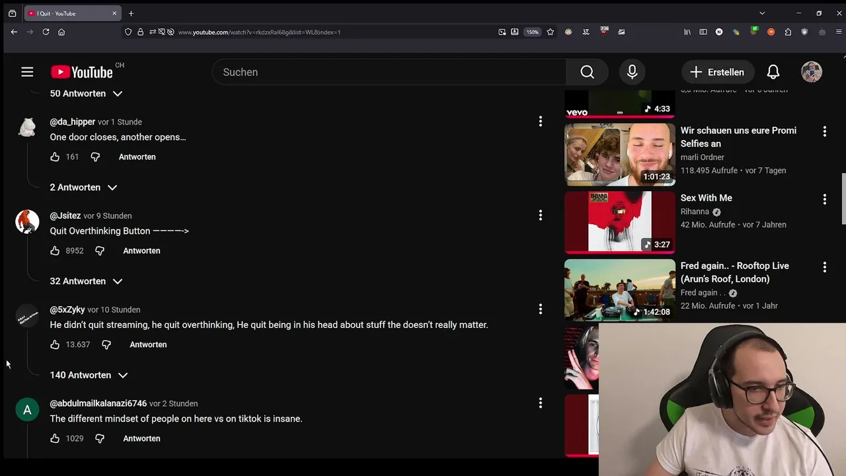Open the YouTube hamburger guide menu
Viewport: 846px width, 476px height.
pos(27,72)
